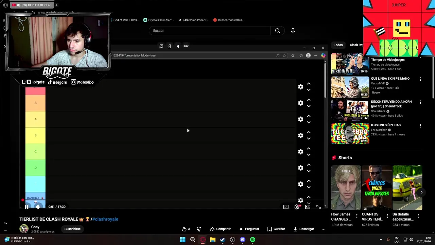
Task: Mute the video volume
Action: pos(38,207)
